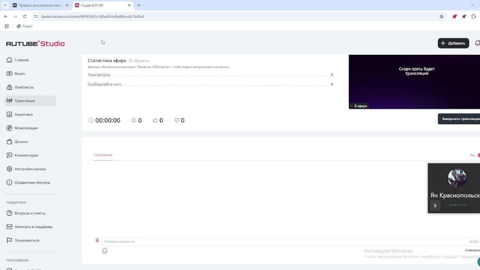Click the Сообщений в чате statistic row
This screenshot has width=480, height=270.
(210, 84)
